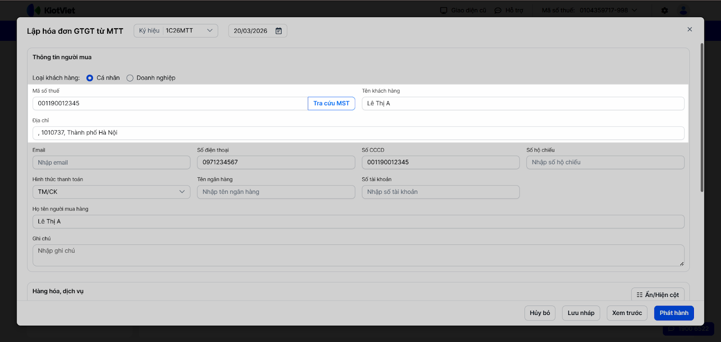Click the Xem trước preview button
721x342 pixels.
(x=627, y=313)
